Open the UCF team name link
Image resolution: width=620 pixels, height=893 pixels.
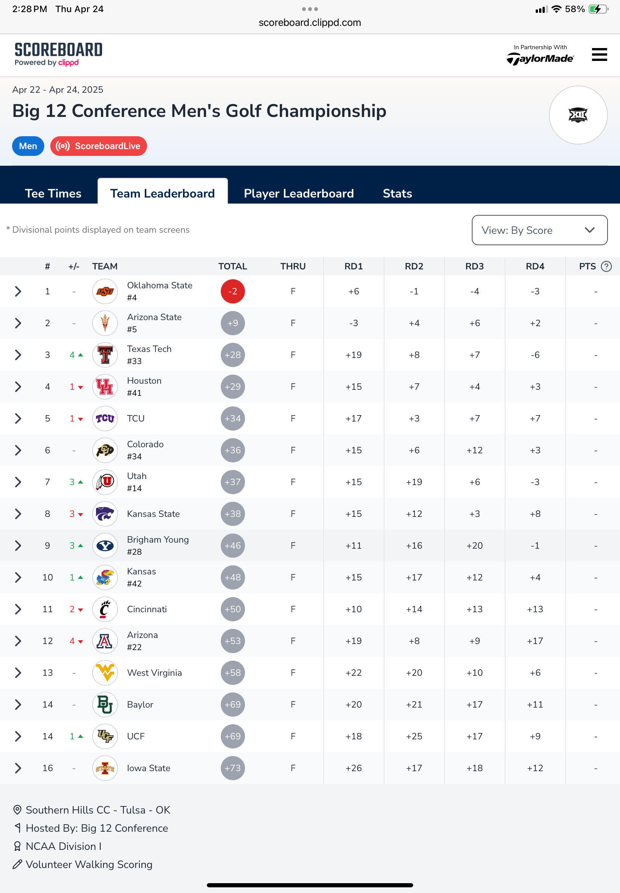click(x=136, y=737)
